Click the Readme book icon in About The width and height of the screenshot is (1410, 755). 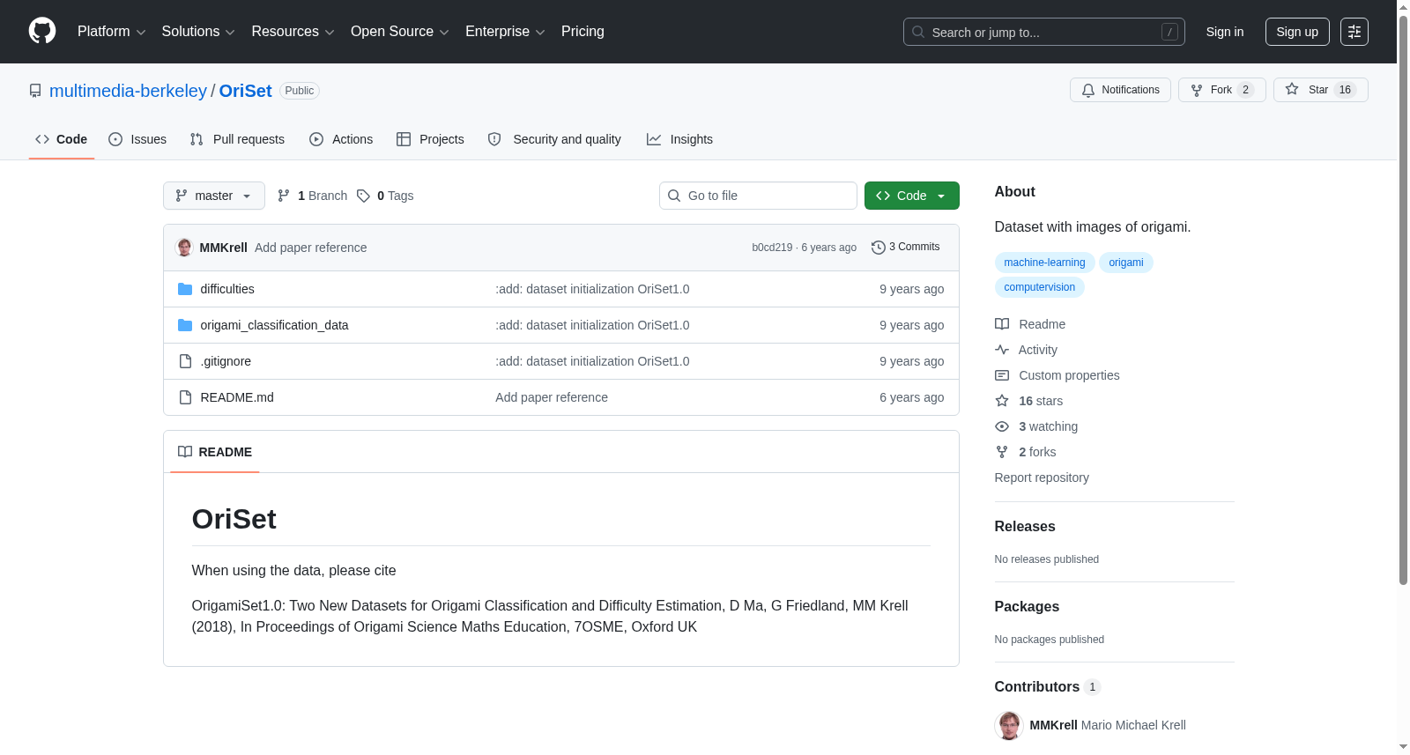1002,324
